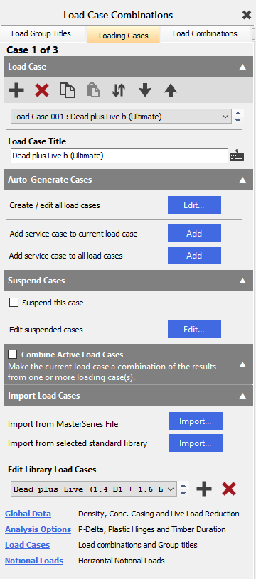This screenshot has width=256, height=579.
Task: Copy the current load case
Action: click(68, 90)
